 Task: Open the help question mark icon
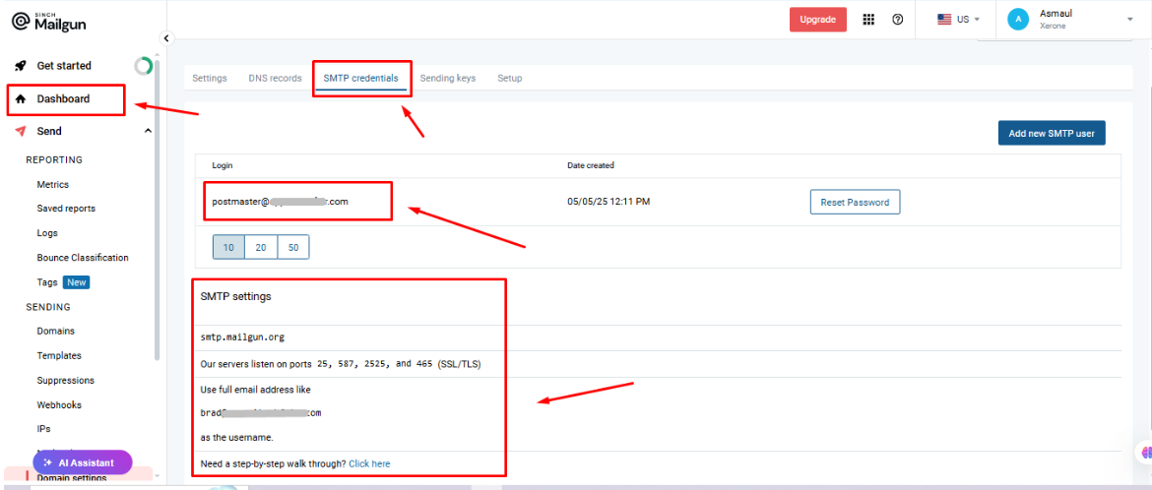[897, 20]
